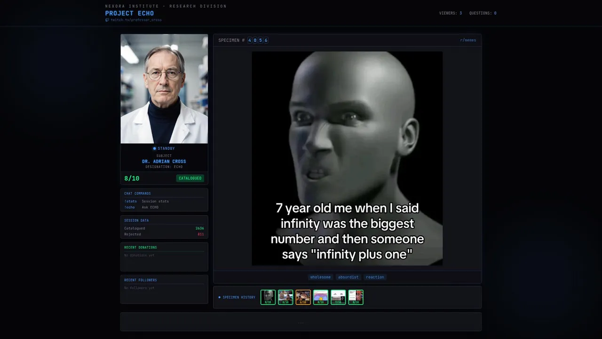This screenshot has height=339, width=602.
Task: Click the RECENT FOLLOWERS heading
Action: (141, 280)
